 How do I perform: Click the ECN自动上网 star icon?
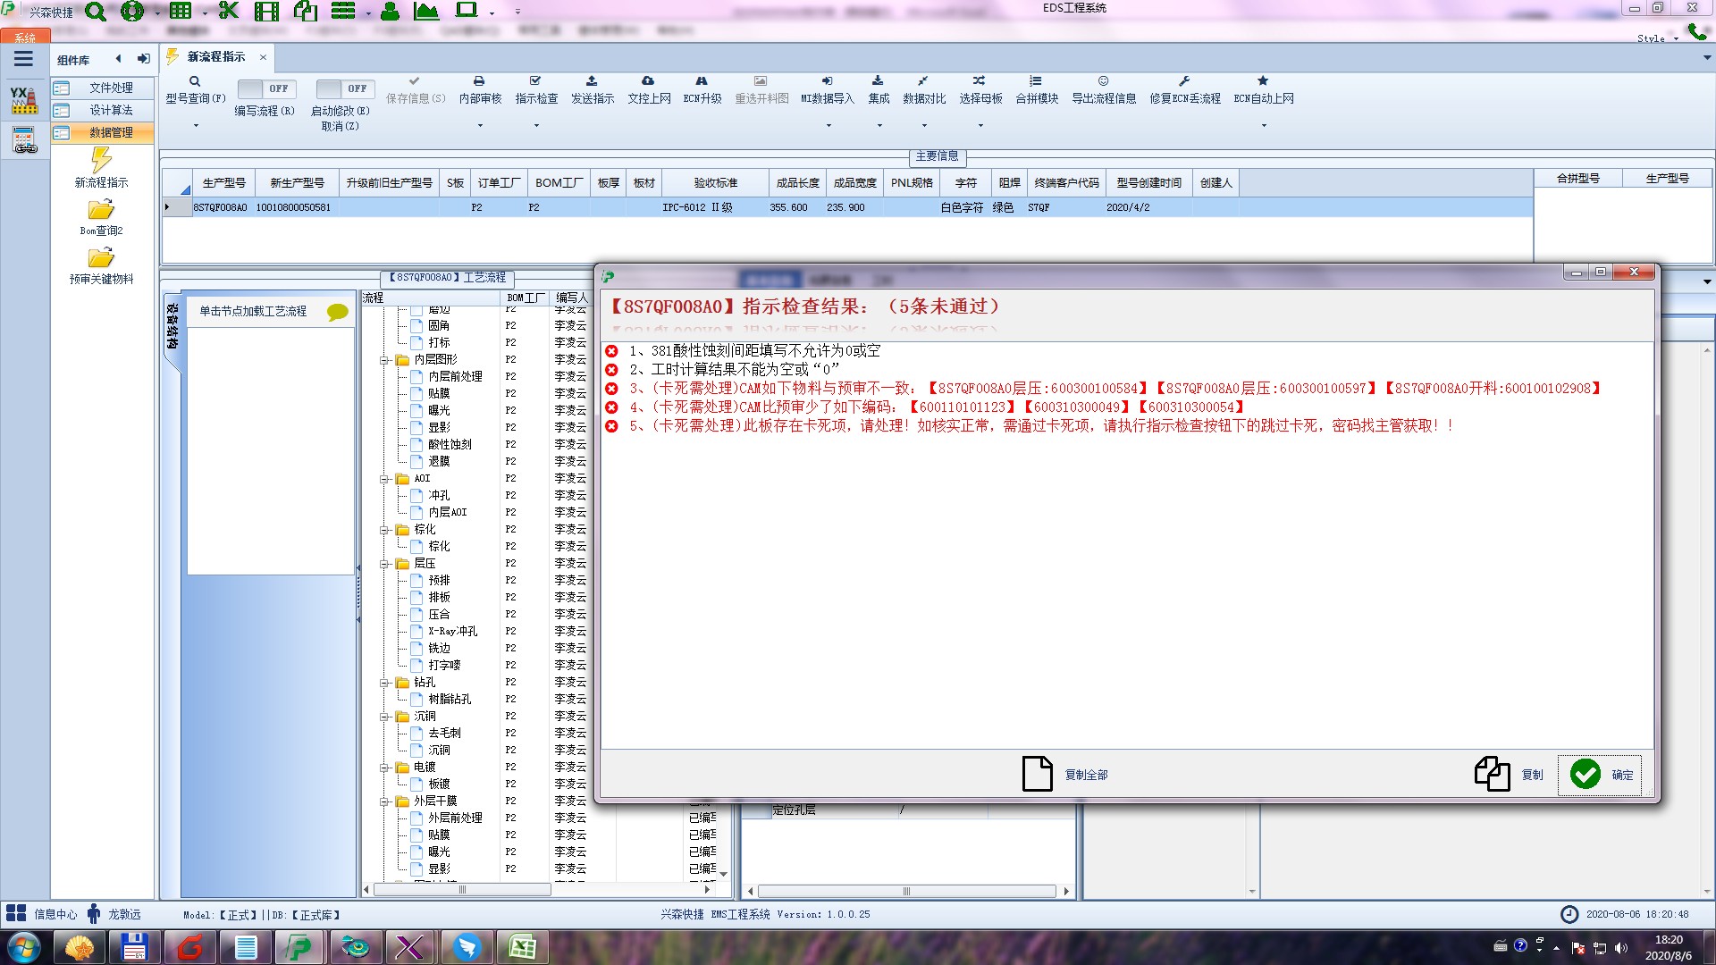[x=1263, y=81]
